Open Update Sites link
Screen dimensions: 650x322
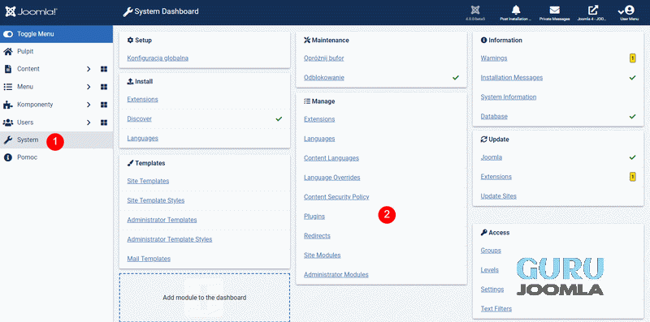(498, 196)
